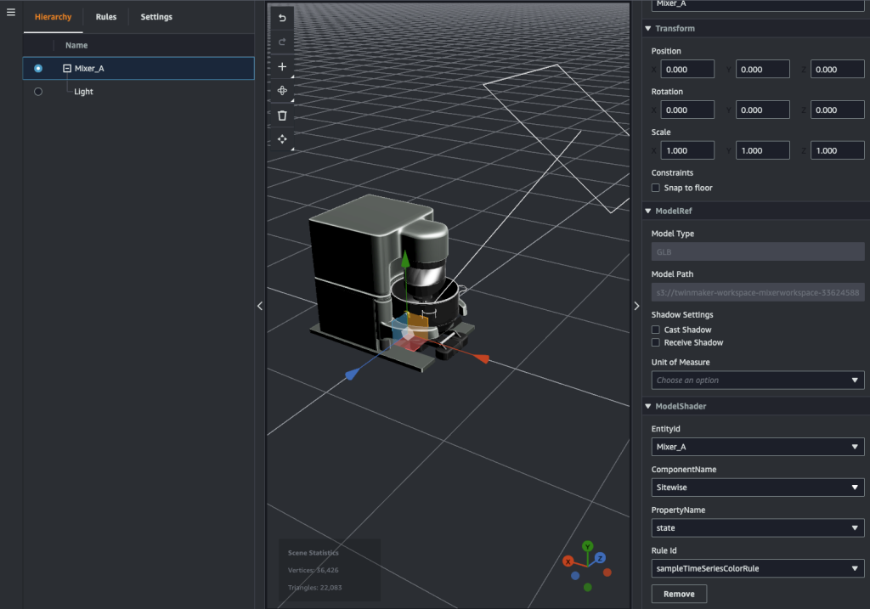The width and height of the screenshot is (870, 609).
Task: Collapse the Mixer_A tree node
Action: (x=67, y=69)
